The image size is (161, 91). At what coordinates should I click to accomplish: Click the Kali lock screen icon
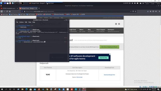(x=141, y=3)
